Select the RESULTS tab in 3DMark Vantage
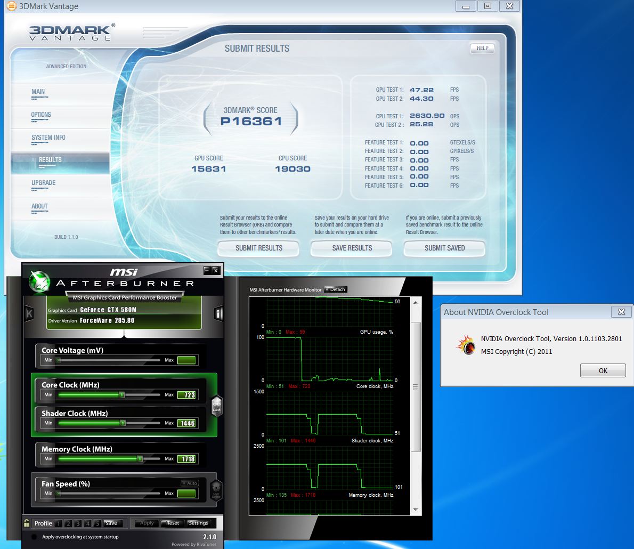This screenshot has width=634, height=549. pyautogui.click(x=60, y=163)
